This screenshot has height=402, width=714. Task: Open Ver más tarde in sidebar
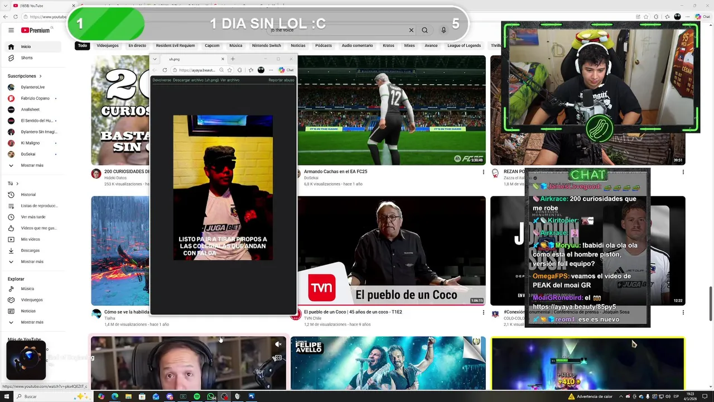click(33, 217)
